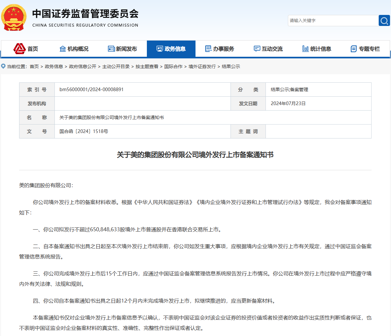Open the 新闻发布 menu item
Image resolution: width=391 pixels, height=336 pixels.
coord(126,49)
